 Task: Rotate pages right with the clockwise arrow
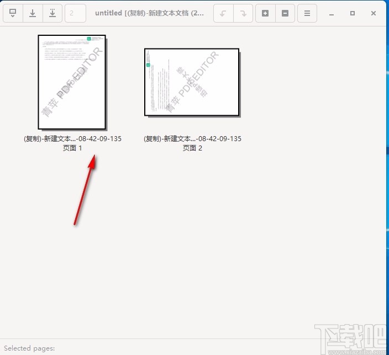[x=243, y=13]
